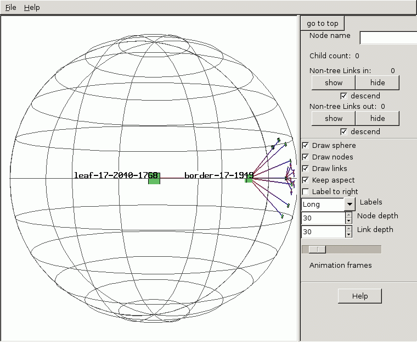Click the Link depth value field
This screenshot has width=417, height=342.
323,231
